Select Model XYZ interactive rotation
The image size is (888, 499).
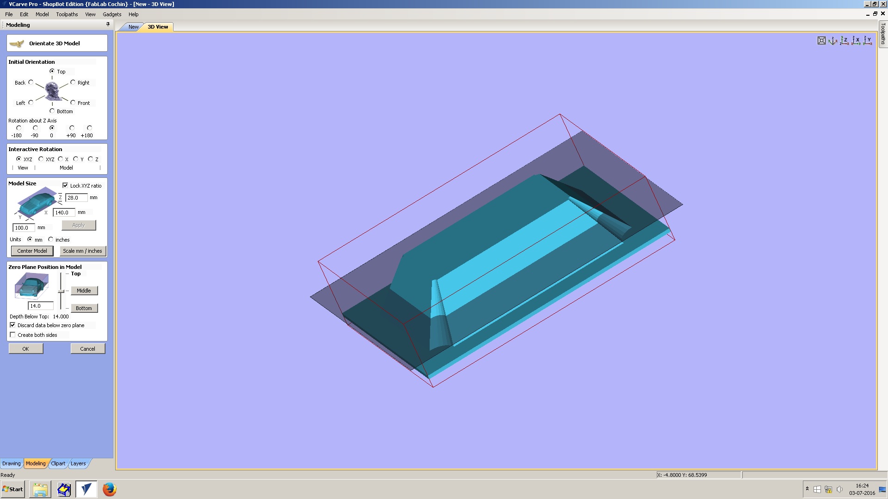(41, 159)
